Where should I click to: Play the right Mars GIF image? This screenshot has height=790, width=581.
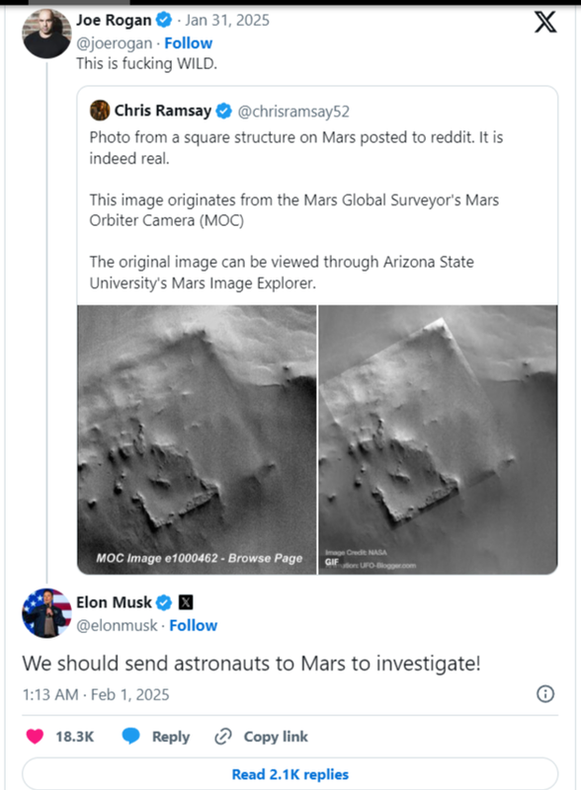pyautogui.click(x=438, y=439)
